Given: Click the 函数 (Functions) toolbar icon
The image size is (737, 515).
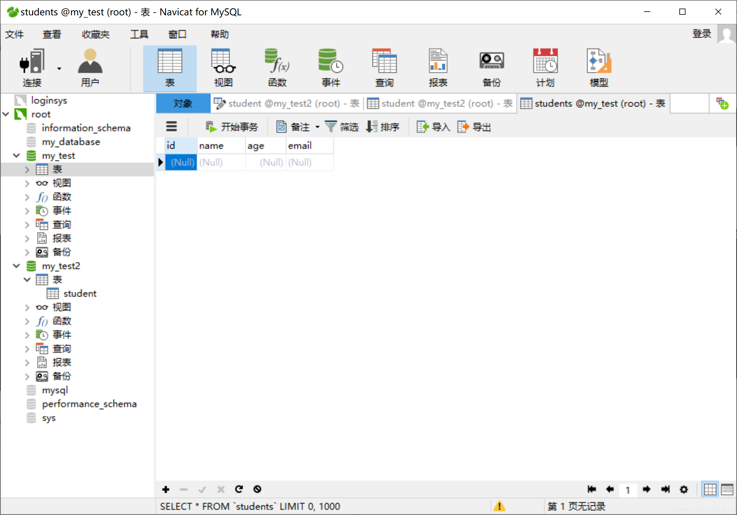Looking at the screenshot, I should (277, 68).
